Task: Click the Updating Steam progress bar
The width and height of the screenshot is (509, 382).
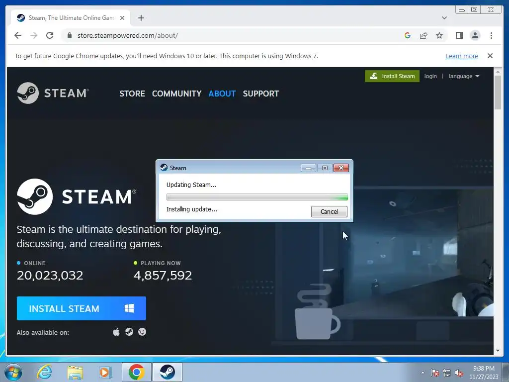Action: point(257,197)
